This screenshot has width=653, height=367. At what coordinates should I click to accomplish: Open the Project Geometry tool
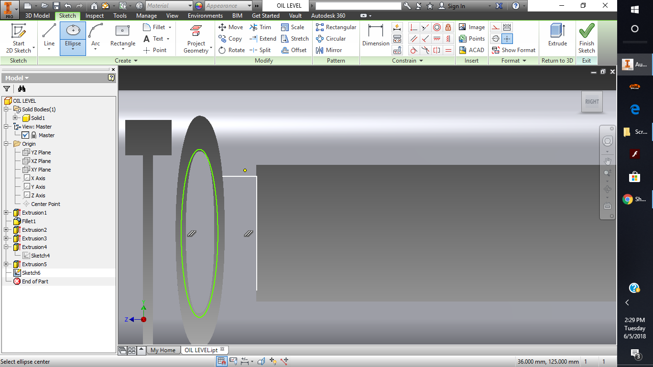click(196, 38)
